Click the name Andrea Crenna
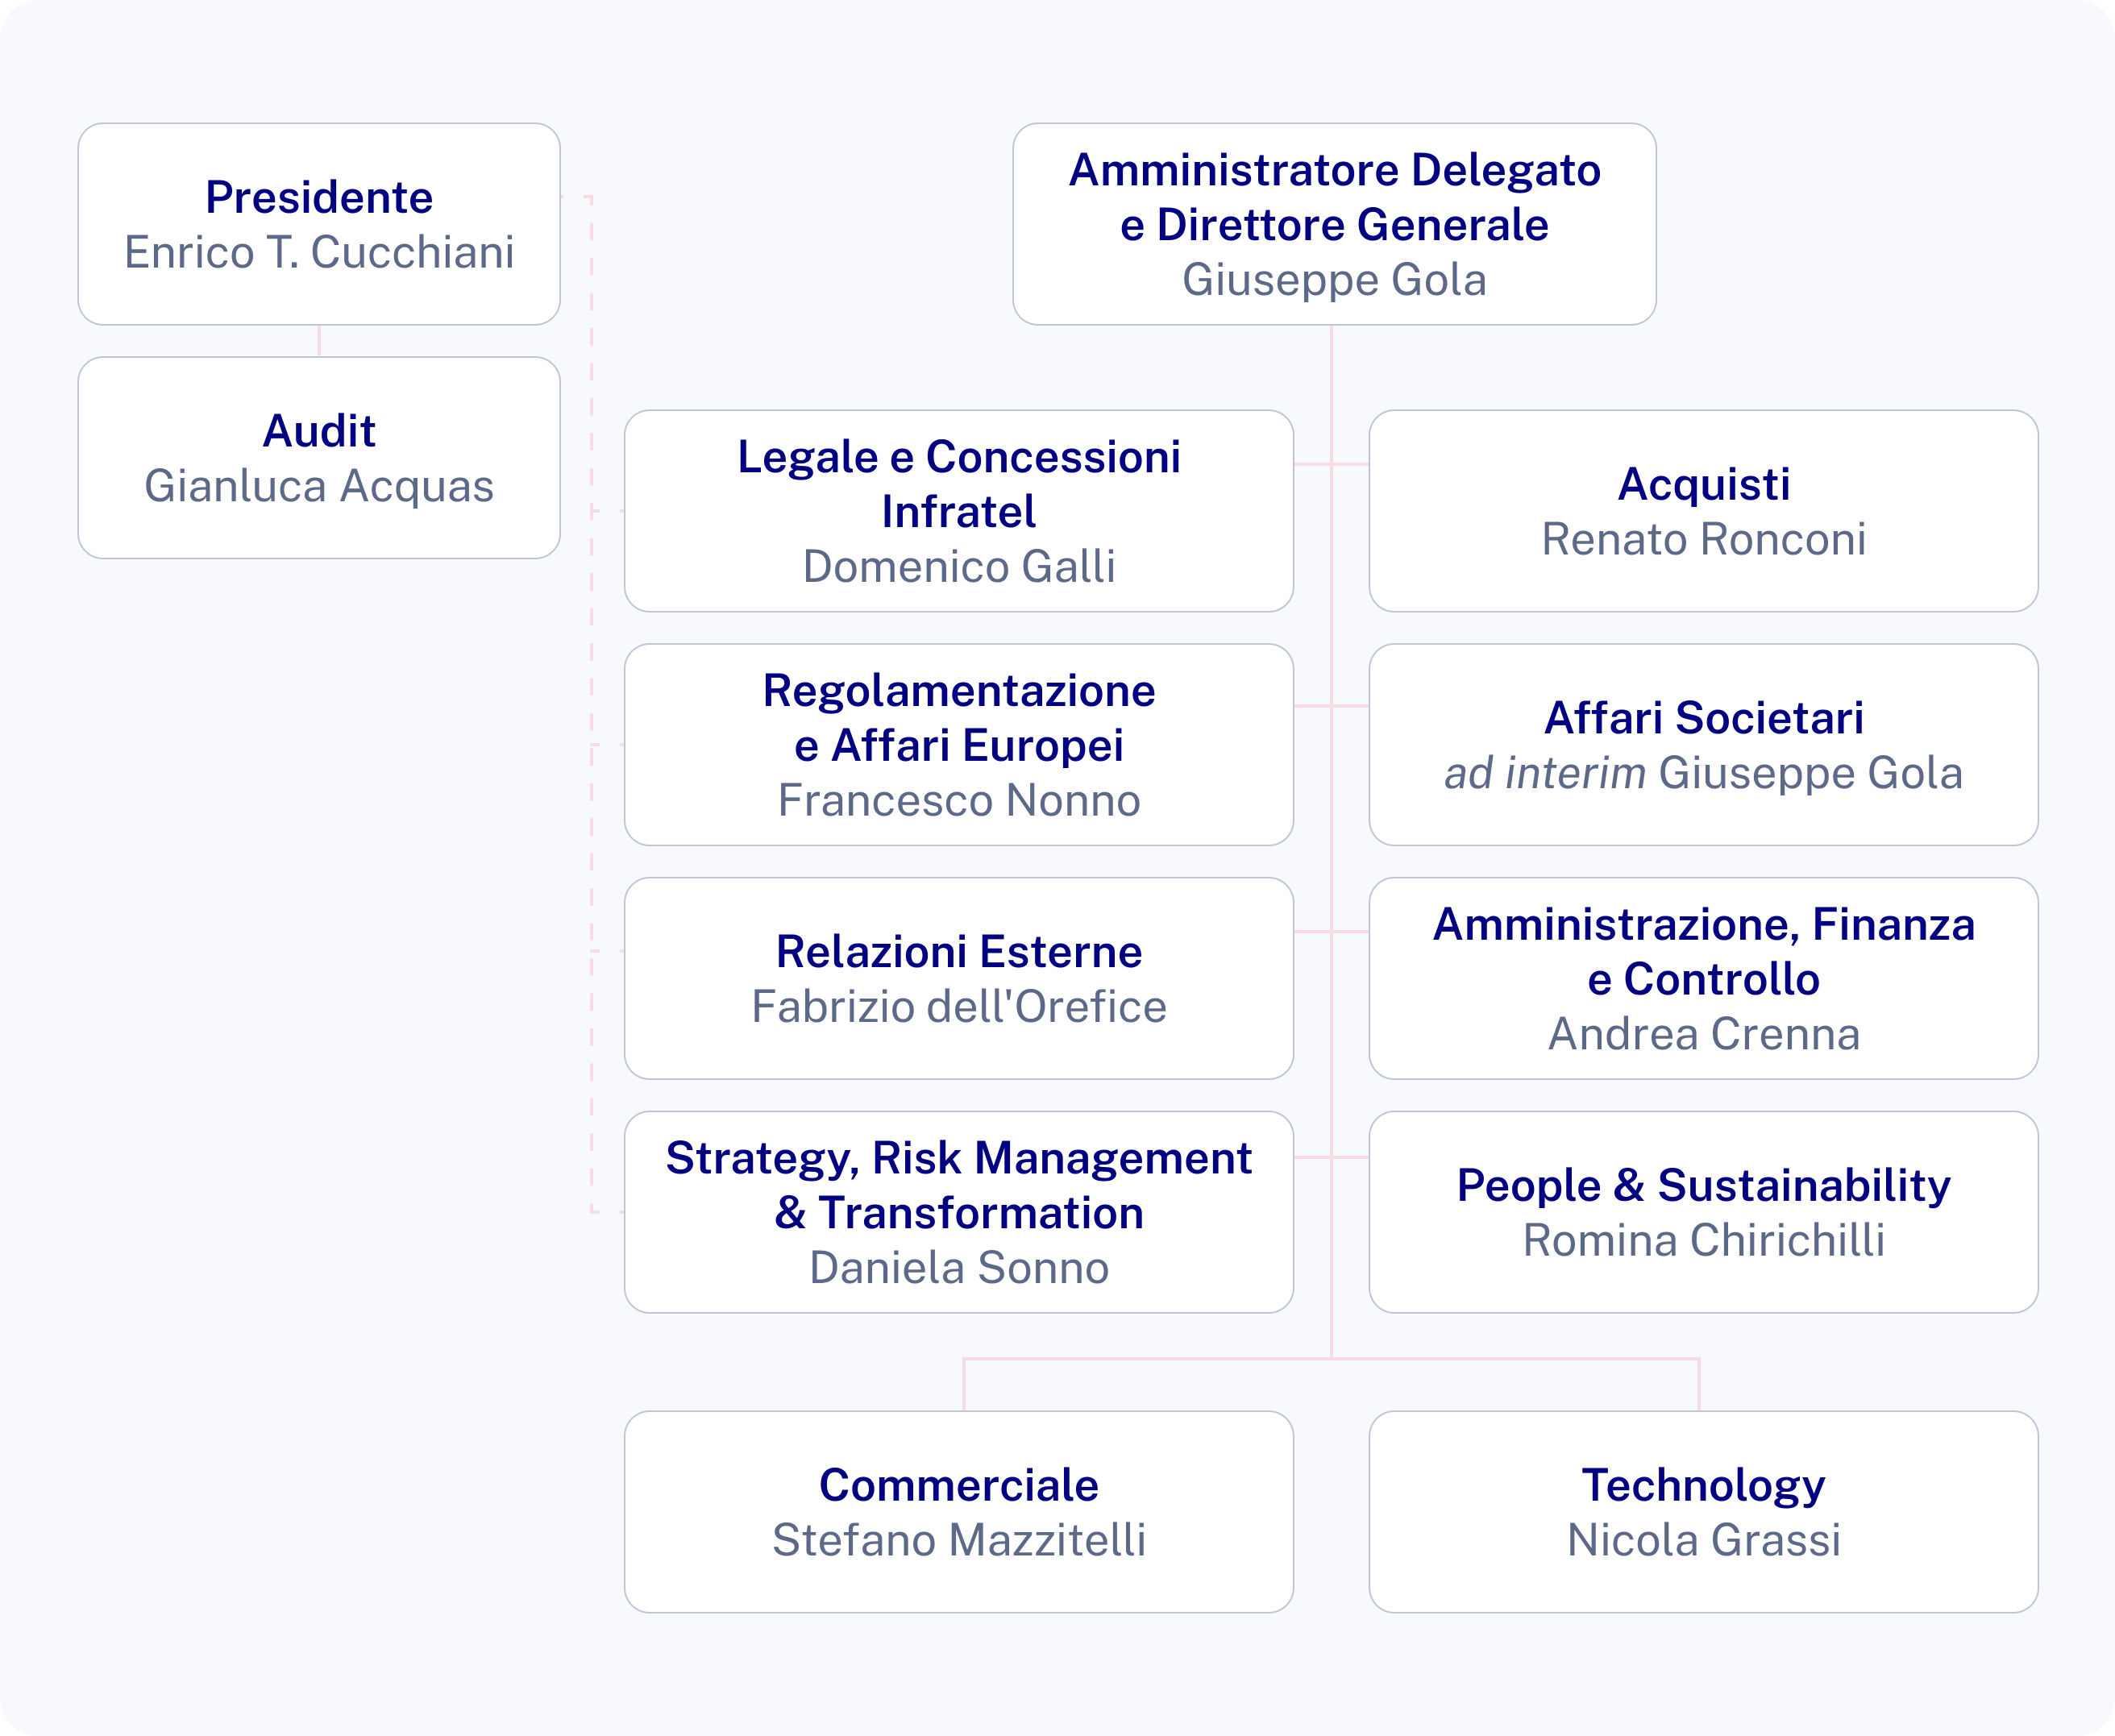 [x=1703, y=1034]
